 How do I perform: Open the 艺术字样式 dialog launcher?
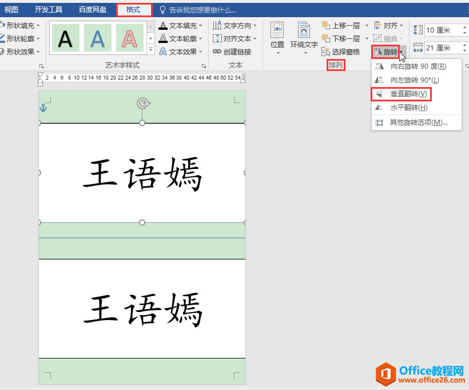[x=204, y=66]
